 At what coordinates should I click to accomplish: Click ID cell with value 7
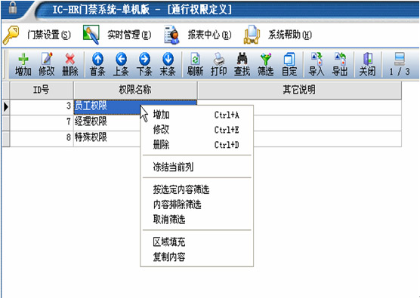point(42,122)
